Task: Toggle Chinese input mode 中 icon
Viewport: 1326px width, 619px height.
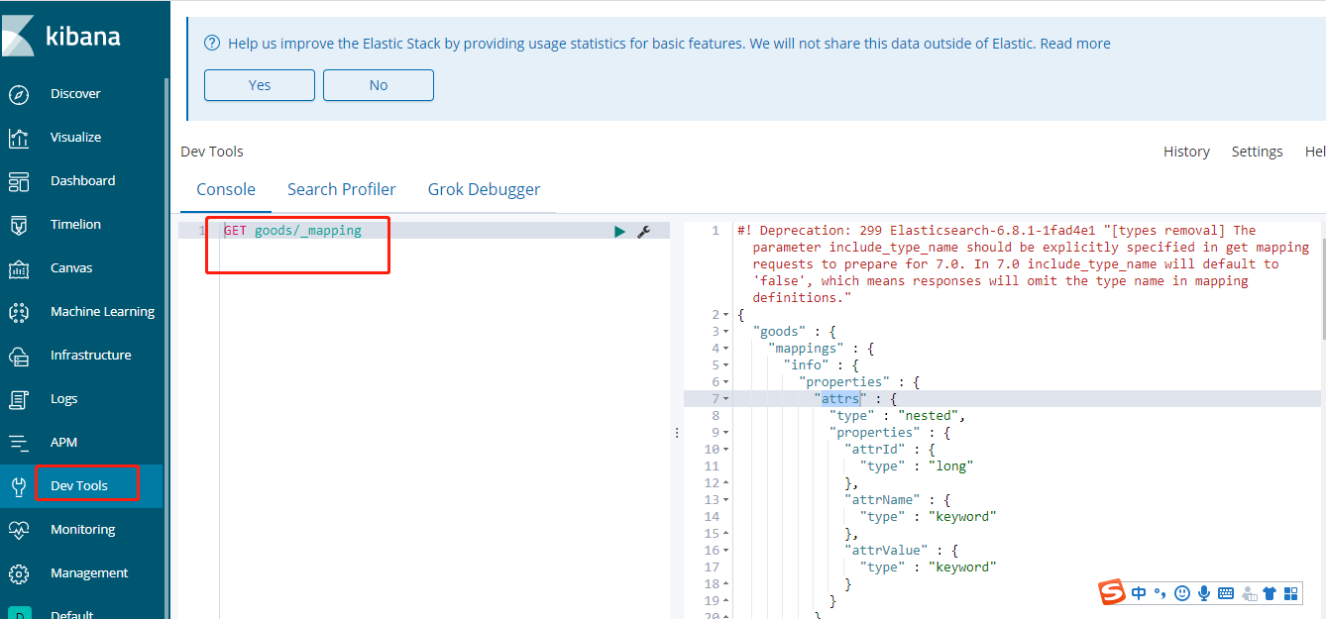Action: [x=1139, y=593]
